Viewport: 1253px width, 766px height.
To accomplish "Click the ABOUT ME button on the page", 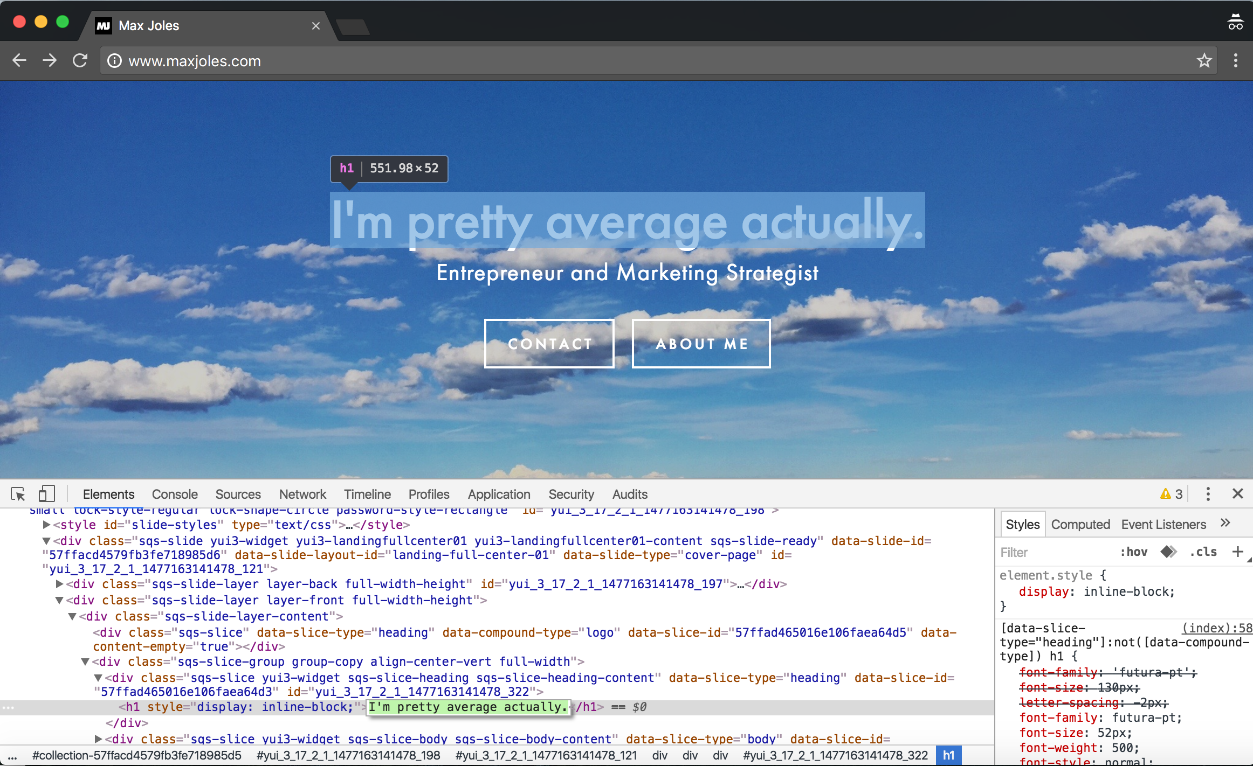I will pos(701,344).
